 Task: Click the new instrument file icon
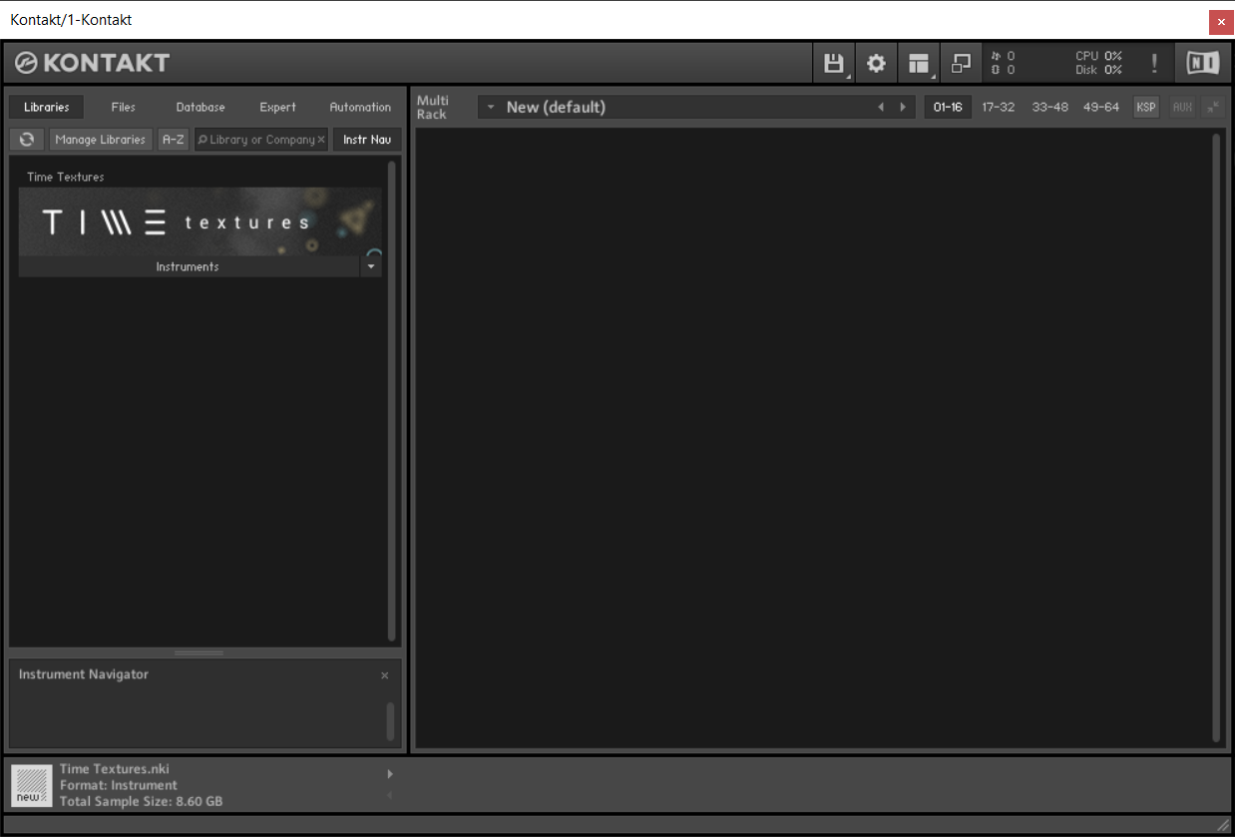[x=33, y=785]
